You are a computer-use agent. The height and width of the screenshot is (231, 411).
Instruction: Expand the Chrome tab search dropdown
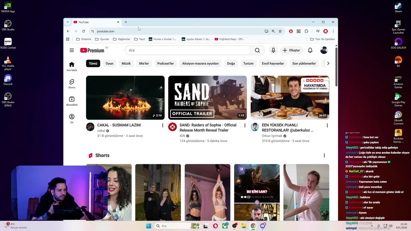67,22
